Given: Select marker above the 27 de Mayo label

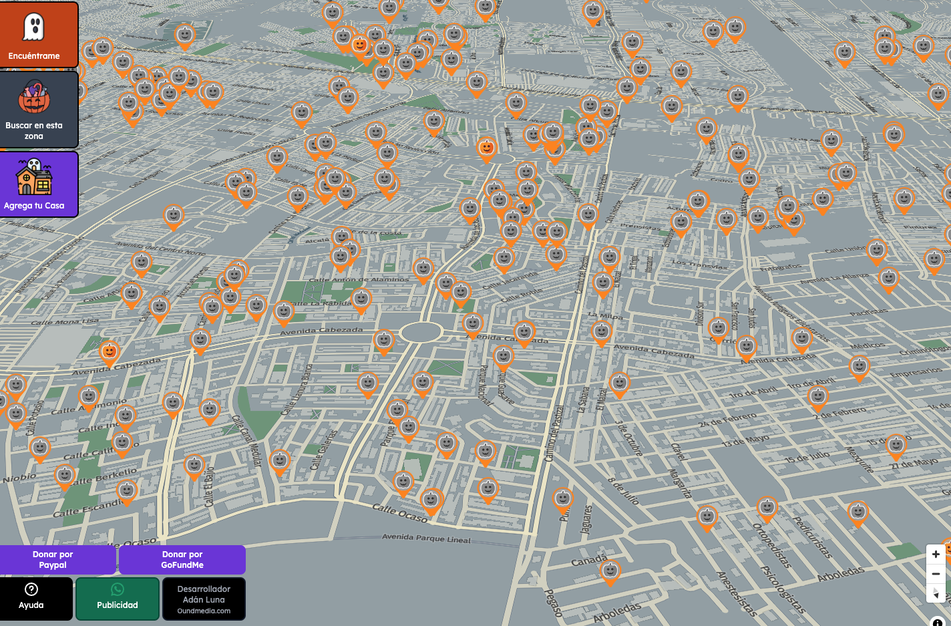Looking at the screenshot, I should pos(896,446).
